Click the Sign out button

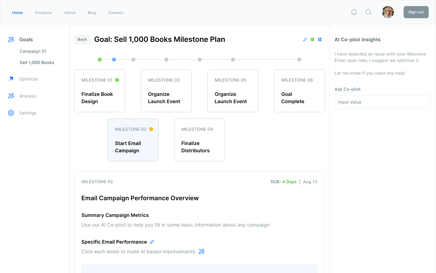click(416, 12)
